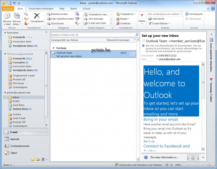
Task: Expand the Snelle stappen gallery
Action: coord(111,23)
